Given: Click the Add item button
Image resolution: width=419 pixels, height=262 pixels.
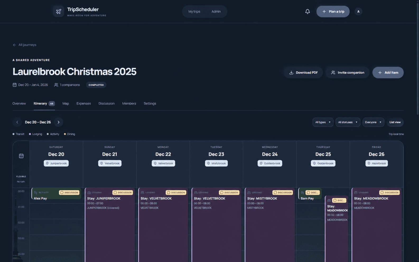Looking at the screenshot, I should click(x=388, y=73).
